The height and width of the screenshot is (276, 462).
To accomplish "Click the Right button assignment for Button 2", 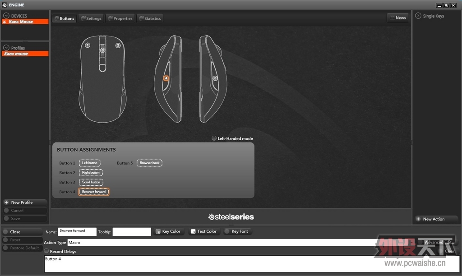I will (91, 173).
